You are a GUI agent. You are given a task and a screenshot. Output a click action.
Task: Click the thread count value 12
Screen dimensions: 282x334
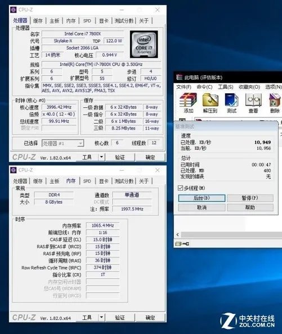(154, 143)
